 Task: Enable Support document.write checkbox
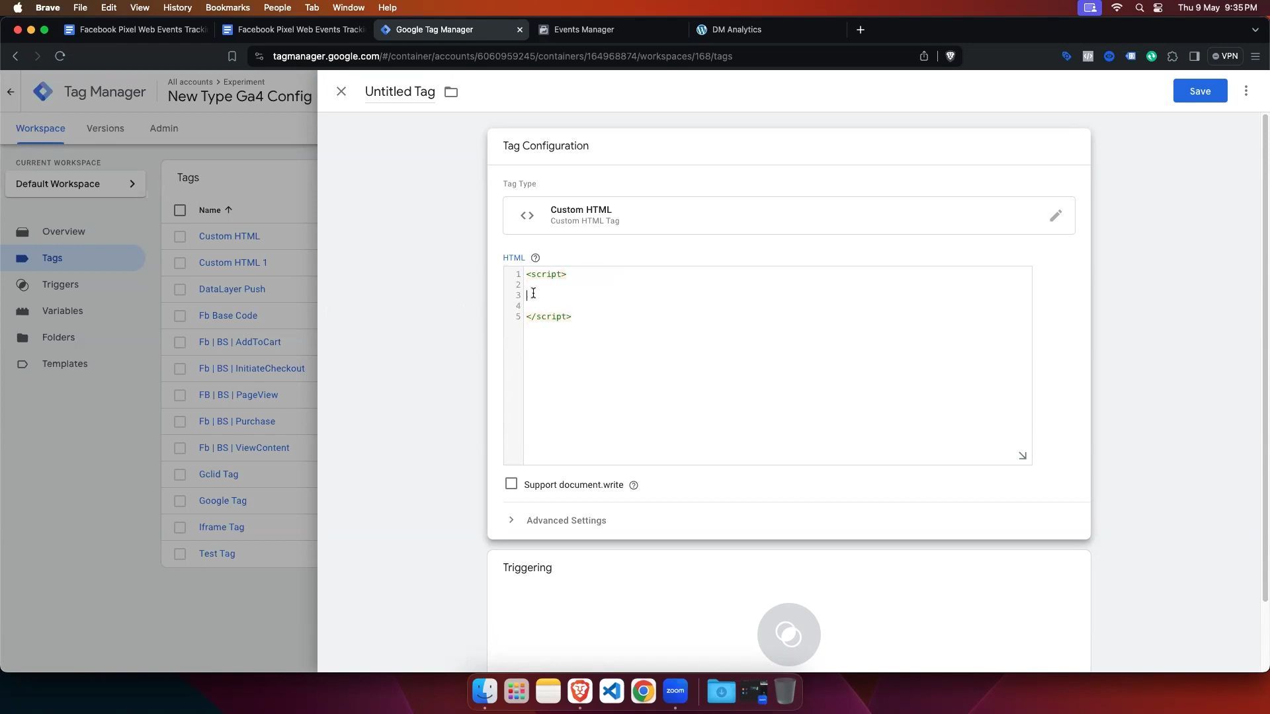511,484
